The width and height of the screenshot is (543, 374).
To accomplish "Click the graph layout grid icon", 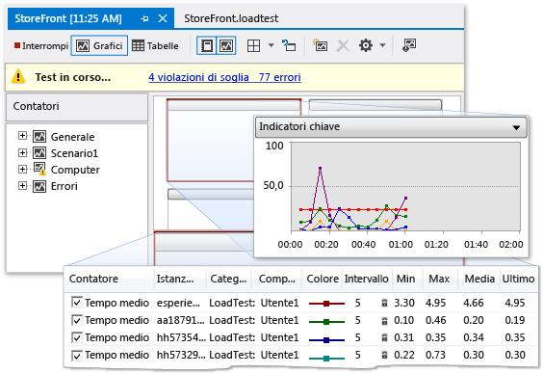I will 253,45.
